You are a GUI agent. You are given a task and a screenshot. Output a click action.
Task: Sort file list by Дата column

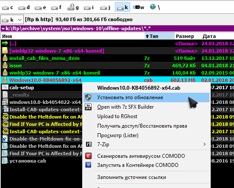[217, 36]
